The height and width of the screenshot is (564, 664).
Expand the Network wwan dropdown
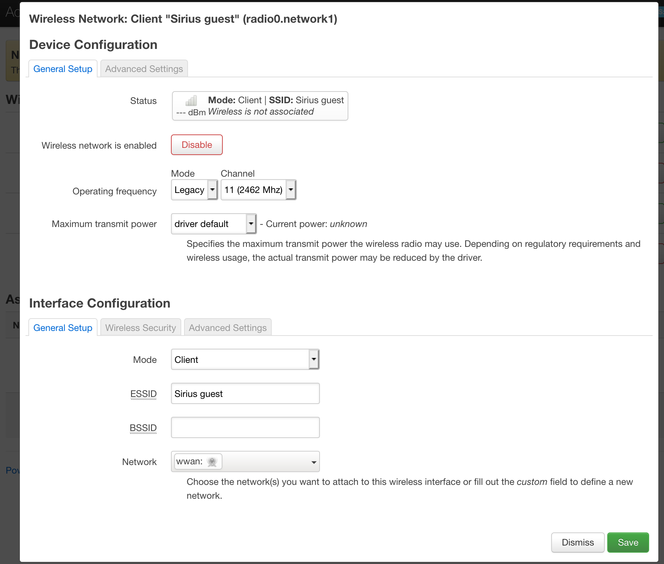pyautogui.click(x=245, y=461)
